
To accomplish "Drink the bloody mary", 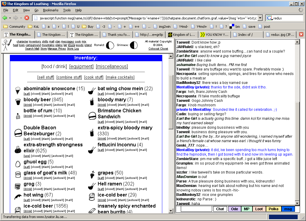I will (x=102, y=105).
